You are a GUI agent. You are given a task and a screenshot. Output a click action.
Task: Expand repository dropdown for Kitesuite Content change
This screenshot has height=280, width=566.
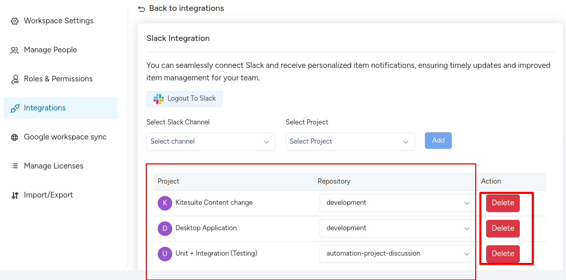pyautogui.click(x=397, y=203)
